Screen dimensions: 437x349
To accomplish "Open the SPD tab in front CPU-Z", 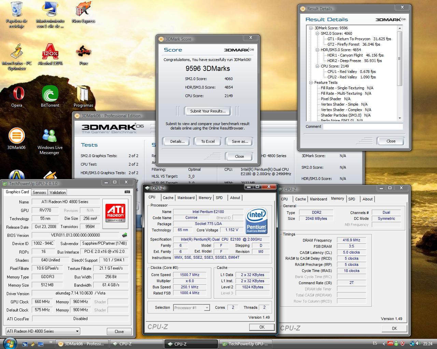I will [219, 198].
